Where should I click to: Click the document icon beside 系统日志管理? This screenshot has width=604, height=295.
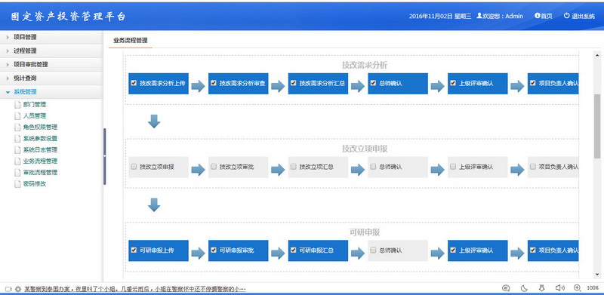[17, 150]
